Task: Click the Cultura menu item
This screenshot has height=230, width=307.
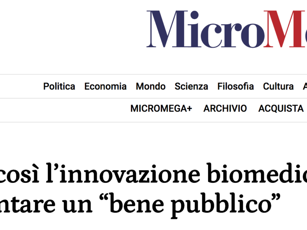Action: pyautogui.click(x=278, y=86)
